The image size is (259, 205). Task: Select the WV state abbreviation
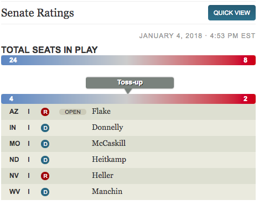click(x=14, y=192)
